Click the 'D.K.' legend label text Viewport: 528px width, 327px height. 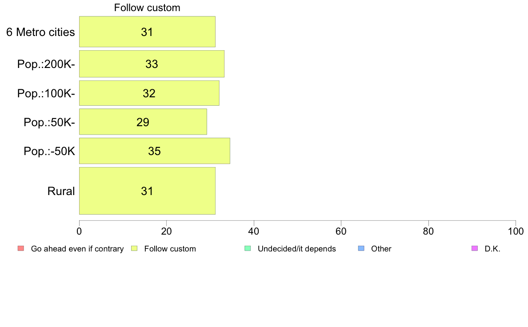coord(492,249)
